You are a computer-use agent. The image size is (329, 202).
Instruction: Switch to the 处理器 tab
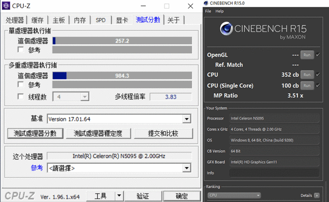pyautogui.click(x=15, y=20)
